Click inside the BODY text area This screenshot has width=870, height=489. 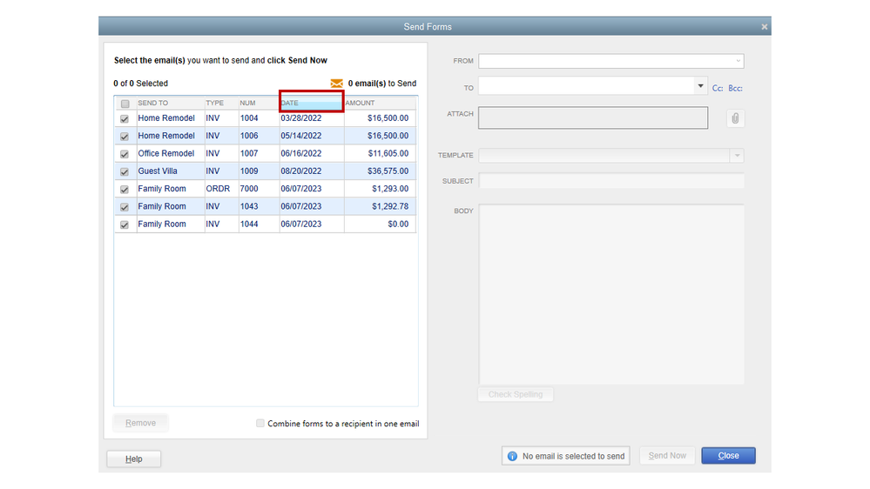(610, 294)
